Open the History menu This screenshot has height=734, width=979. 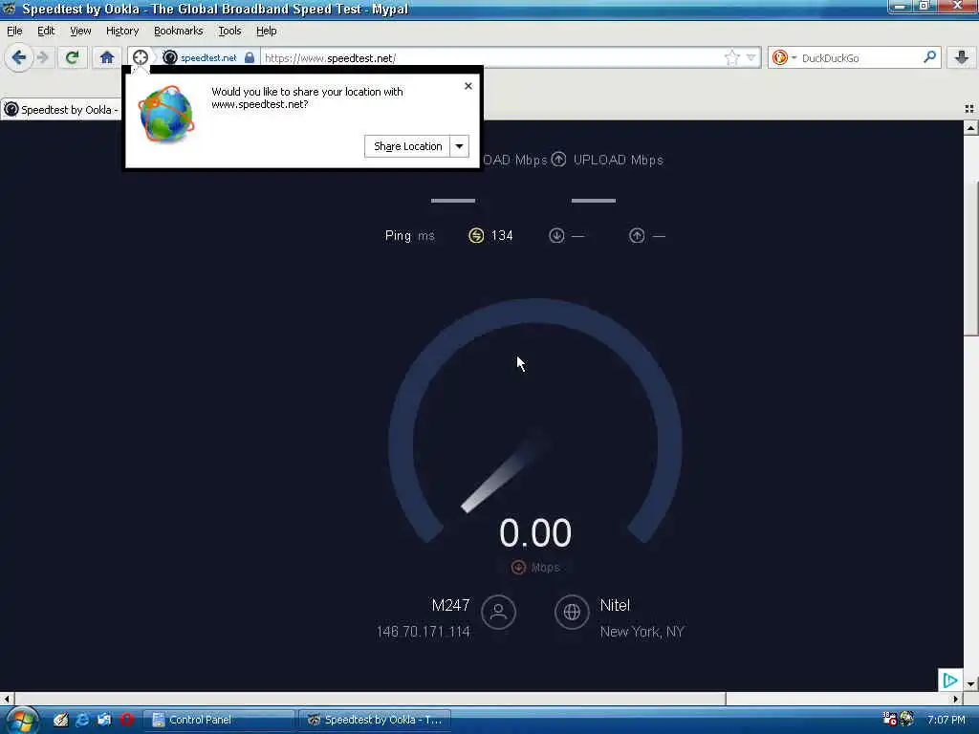coord(121,31)
